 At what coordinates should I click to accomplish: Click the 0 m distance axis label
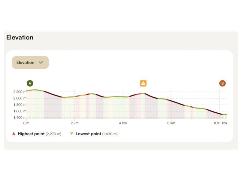tap(26, 123)
